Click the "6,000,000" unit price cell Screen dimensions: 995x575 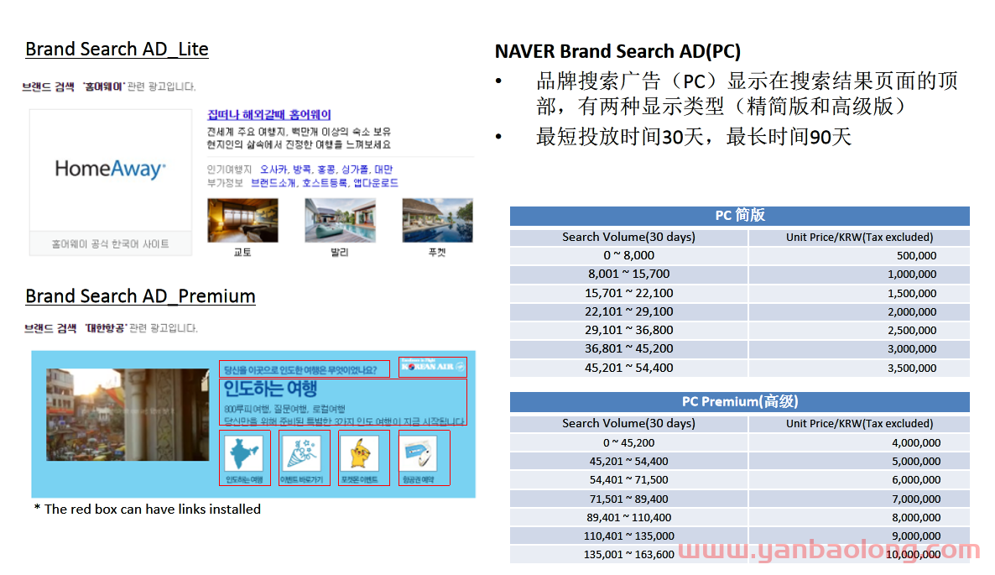coord(859,479)
